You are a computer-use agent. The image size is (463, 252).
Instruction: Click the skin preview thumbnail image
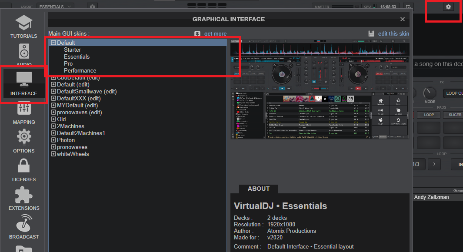(320, 89)
